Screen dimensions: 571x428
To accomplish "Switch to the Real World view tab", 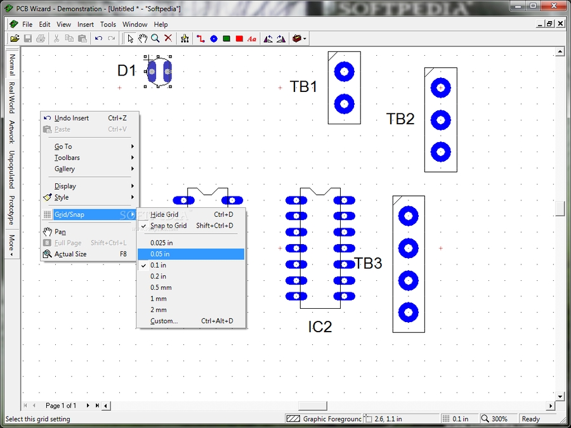I will pos(11,98).
